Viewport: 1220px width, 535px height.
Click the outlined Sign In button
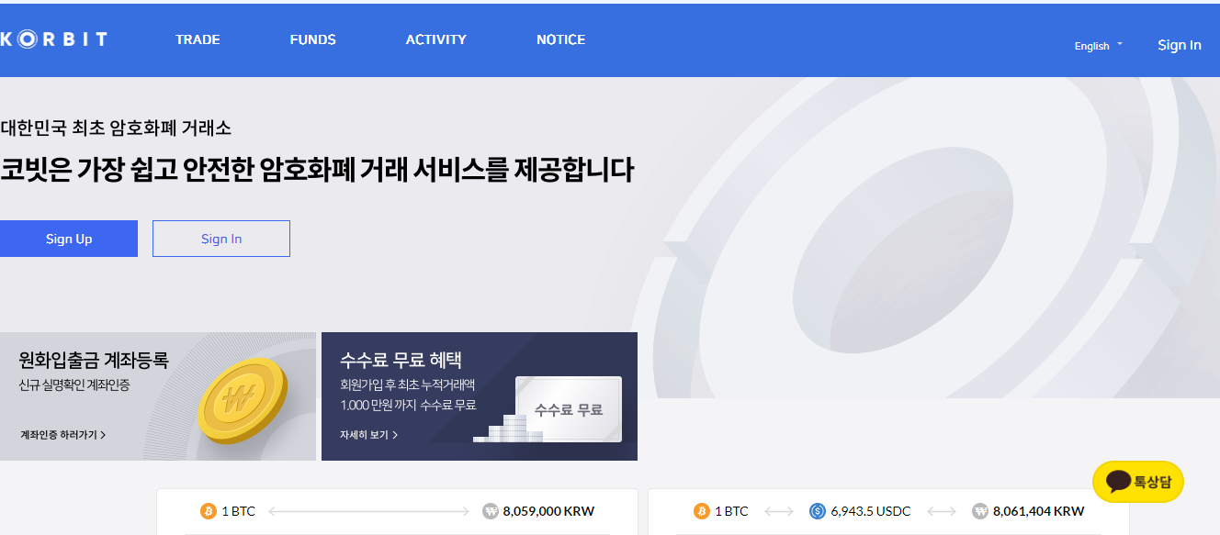221,239
